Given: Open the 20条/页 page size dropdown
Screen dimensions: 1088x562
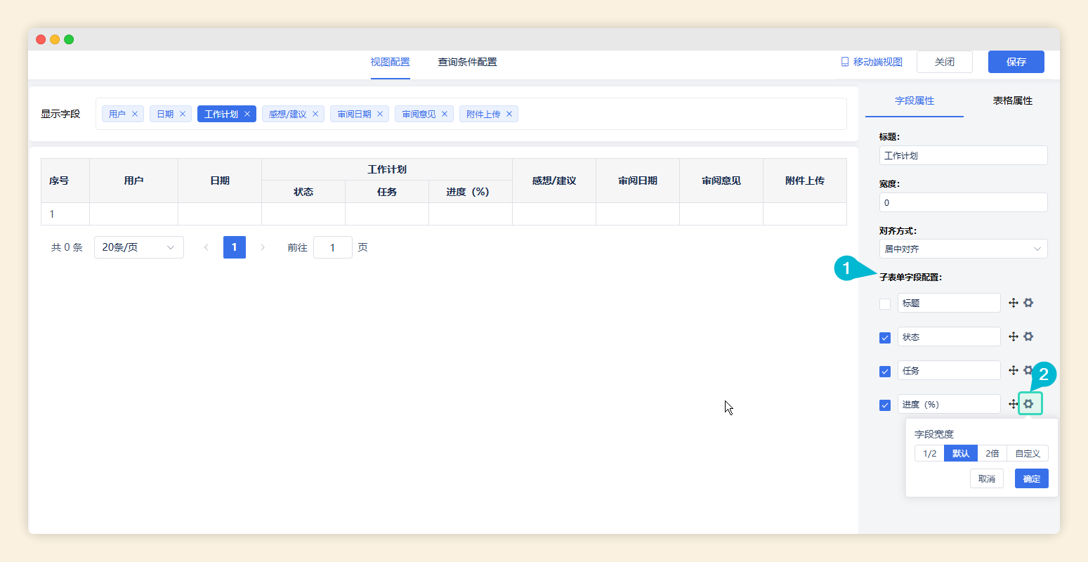Looking at the screenshot, I should tap(138, 247).
